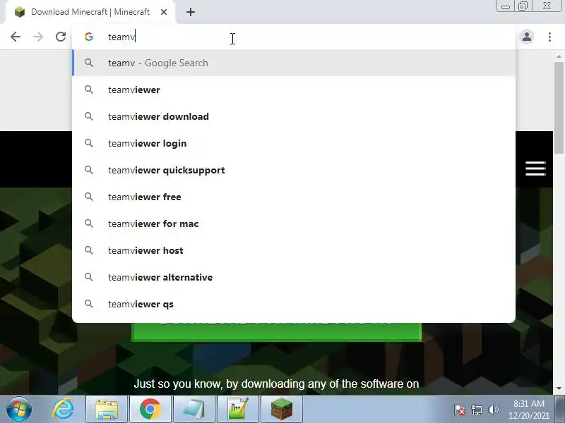565x423 pixels.
Task: Click in the address bar containing teamv
Action: point(294,37)
